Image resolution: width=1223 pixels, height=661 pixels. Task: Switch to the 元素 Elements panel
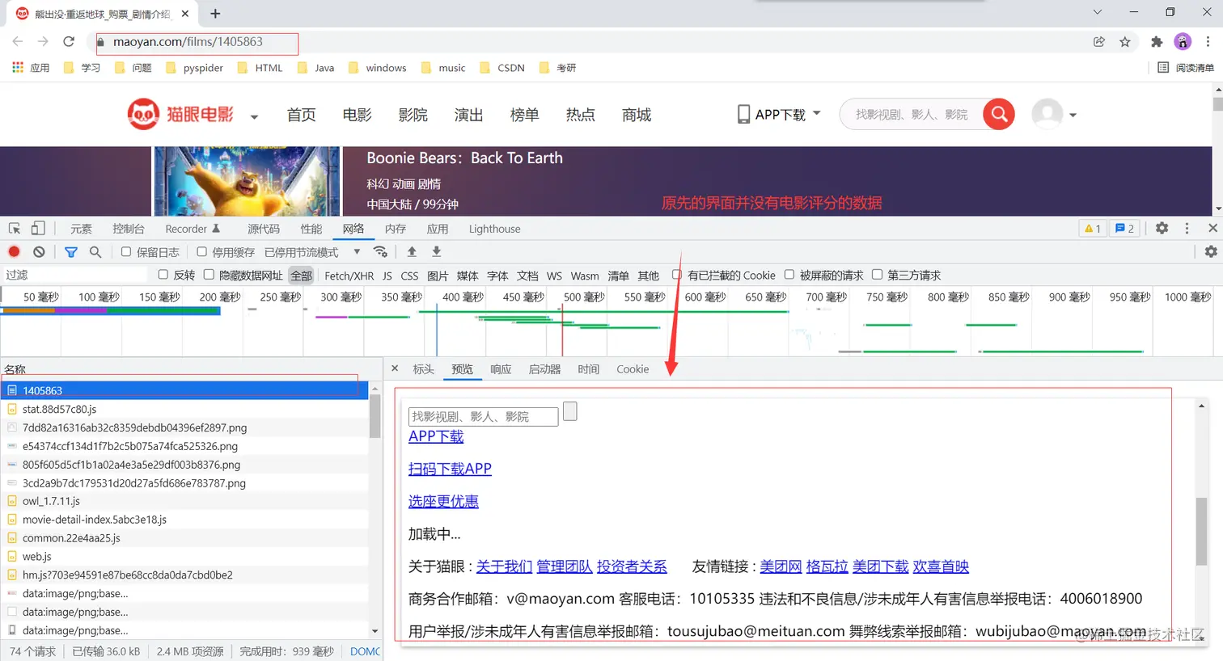click(81, 229)
